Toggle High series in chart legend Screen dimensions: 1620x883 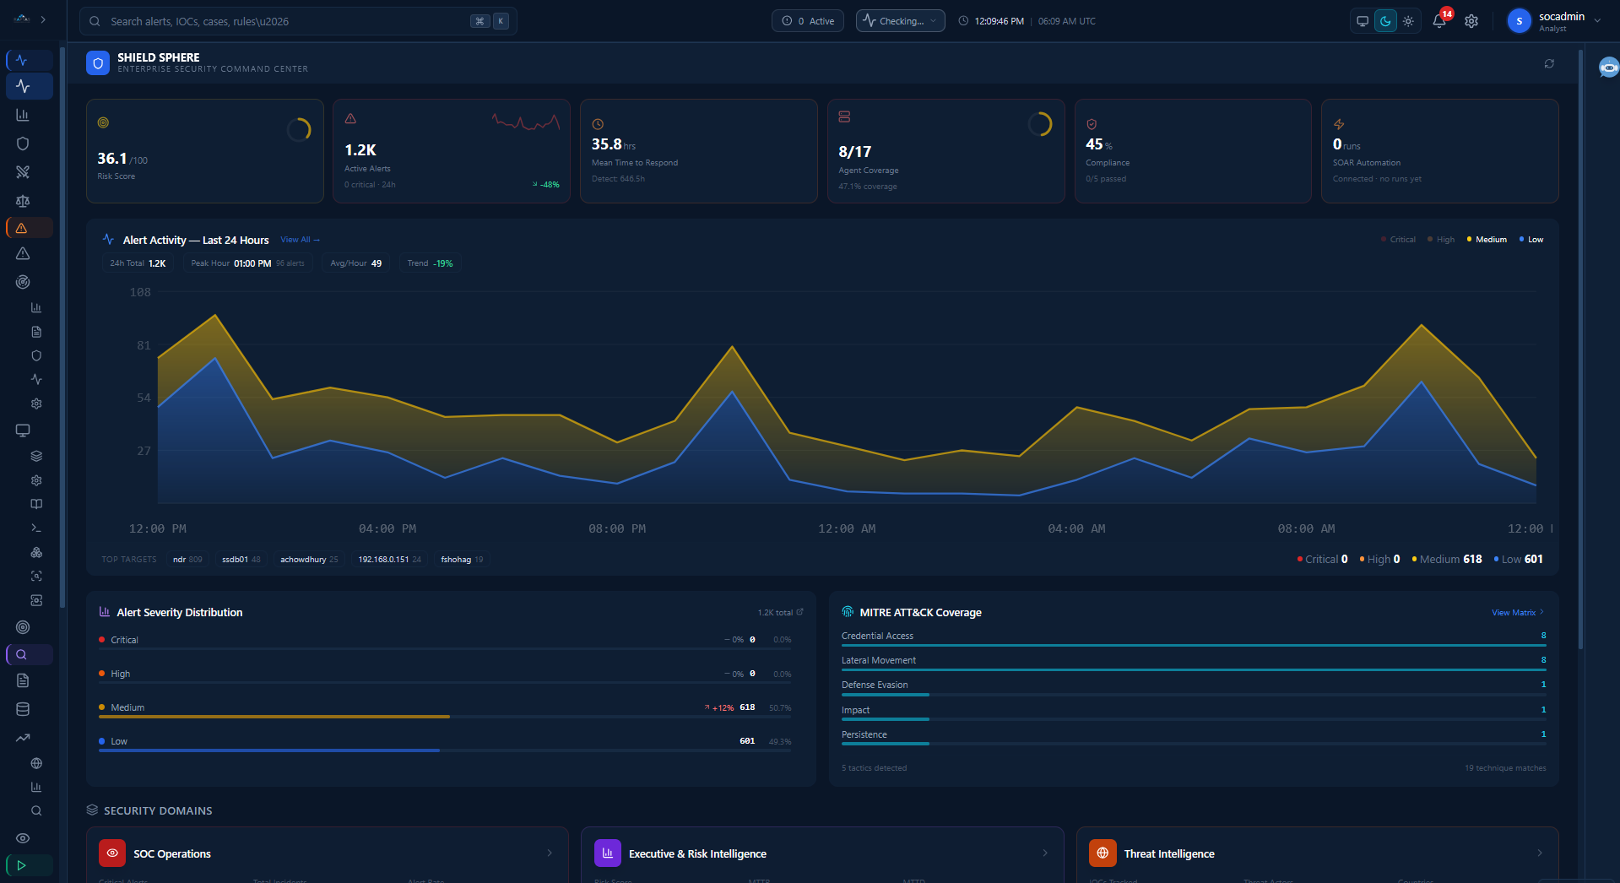(1441, 240)
